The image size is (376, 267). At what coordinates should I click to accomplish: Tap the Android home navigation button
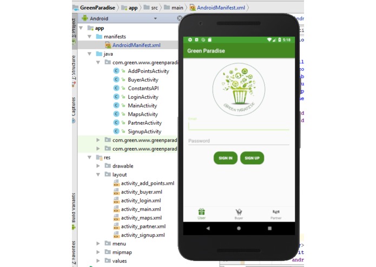(239, 229)
